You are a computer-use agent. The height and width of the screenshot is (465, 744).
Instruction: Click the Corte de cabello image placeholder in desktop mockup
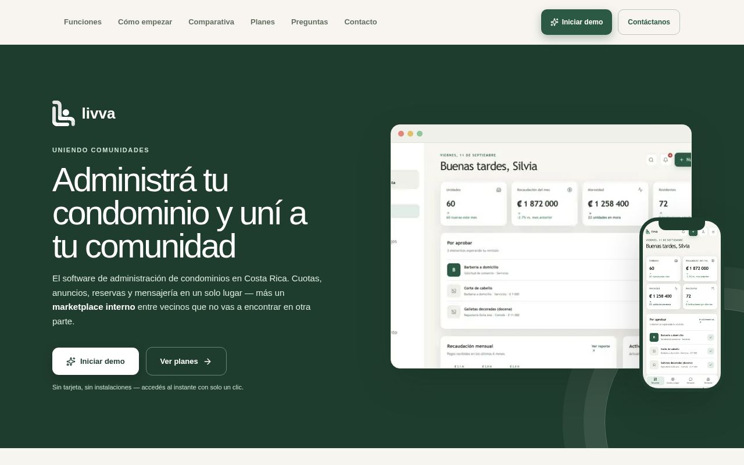[454, 291]
